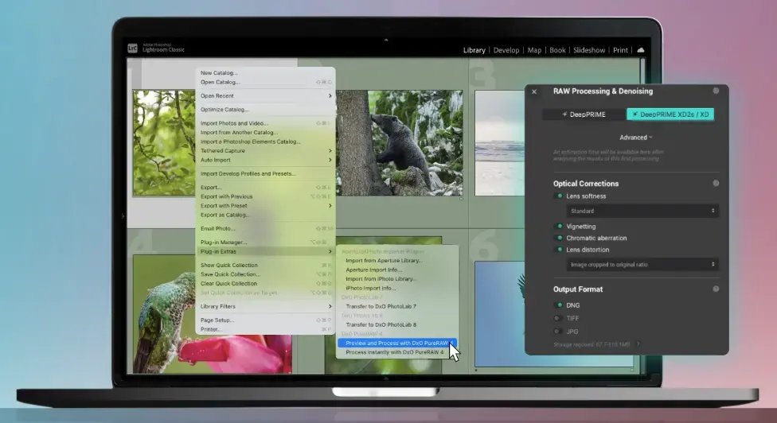Screen dimensions: 777x423
Task: Switch to the Print module
Action: (620, 50)
